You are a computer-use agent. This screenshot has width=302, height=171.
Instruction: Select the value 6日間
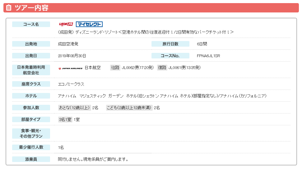point(202,44)
